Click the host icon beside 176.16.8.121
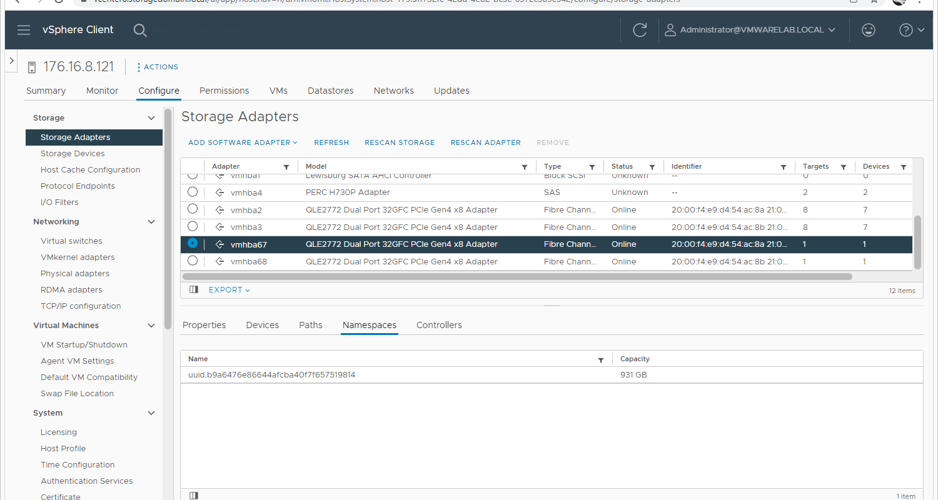 [x=33, y=67]
